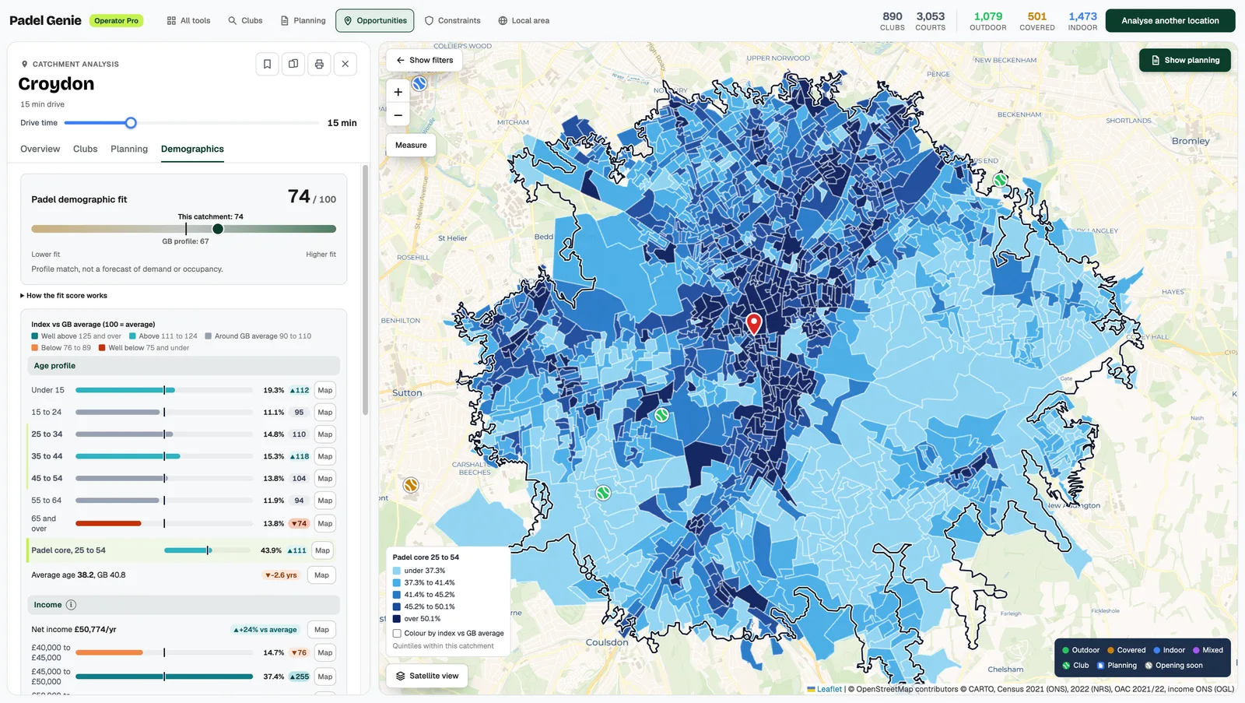Close the Croydon catchment panel
This screenshot has height=703, width=1245.
pyautogui.click(x=345, y=64)
